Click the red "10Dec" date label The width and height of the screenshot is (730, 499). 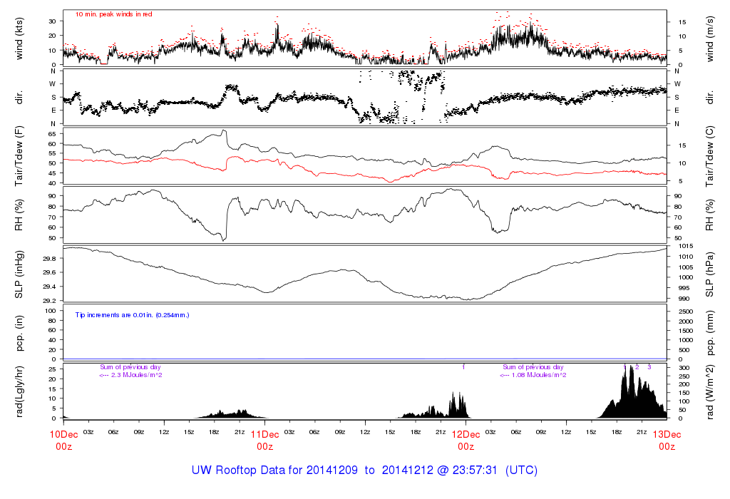(x=63, y=435)
